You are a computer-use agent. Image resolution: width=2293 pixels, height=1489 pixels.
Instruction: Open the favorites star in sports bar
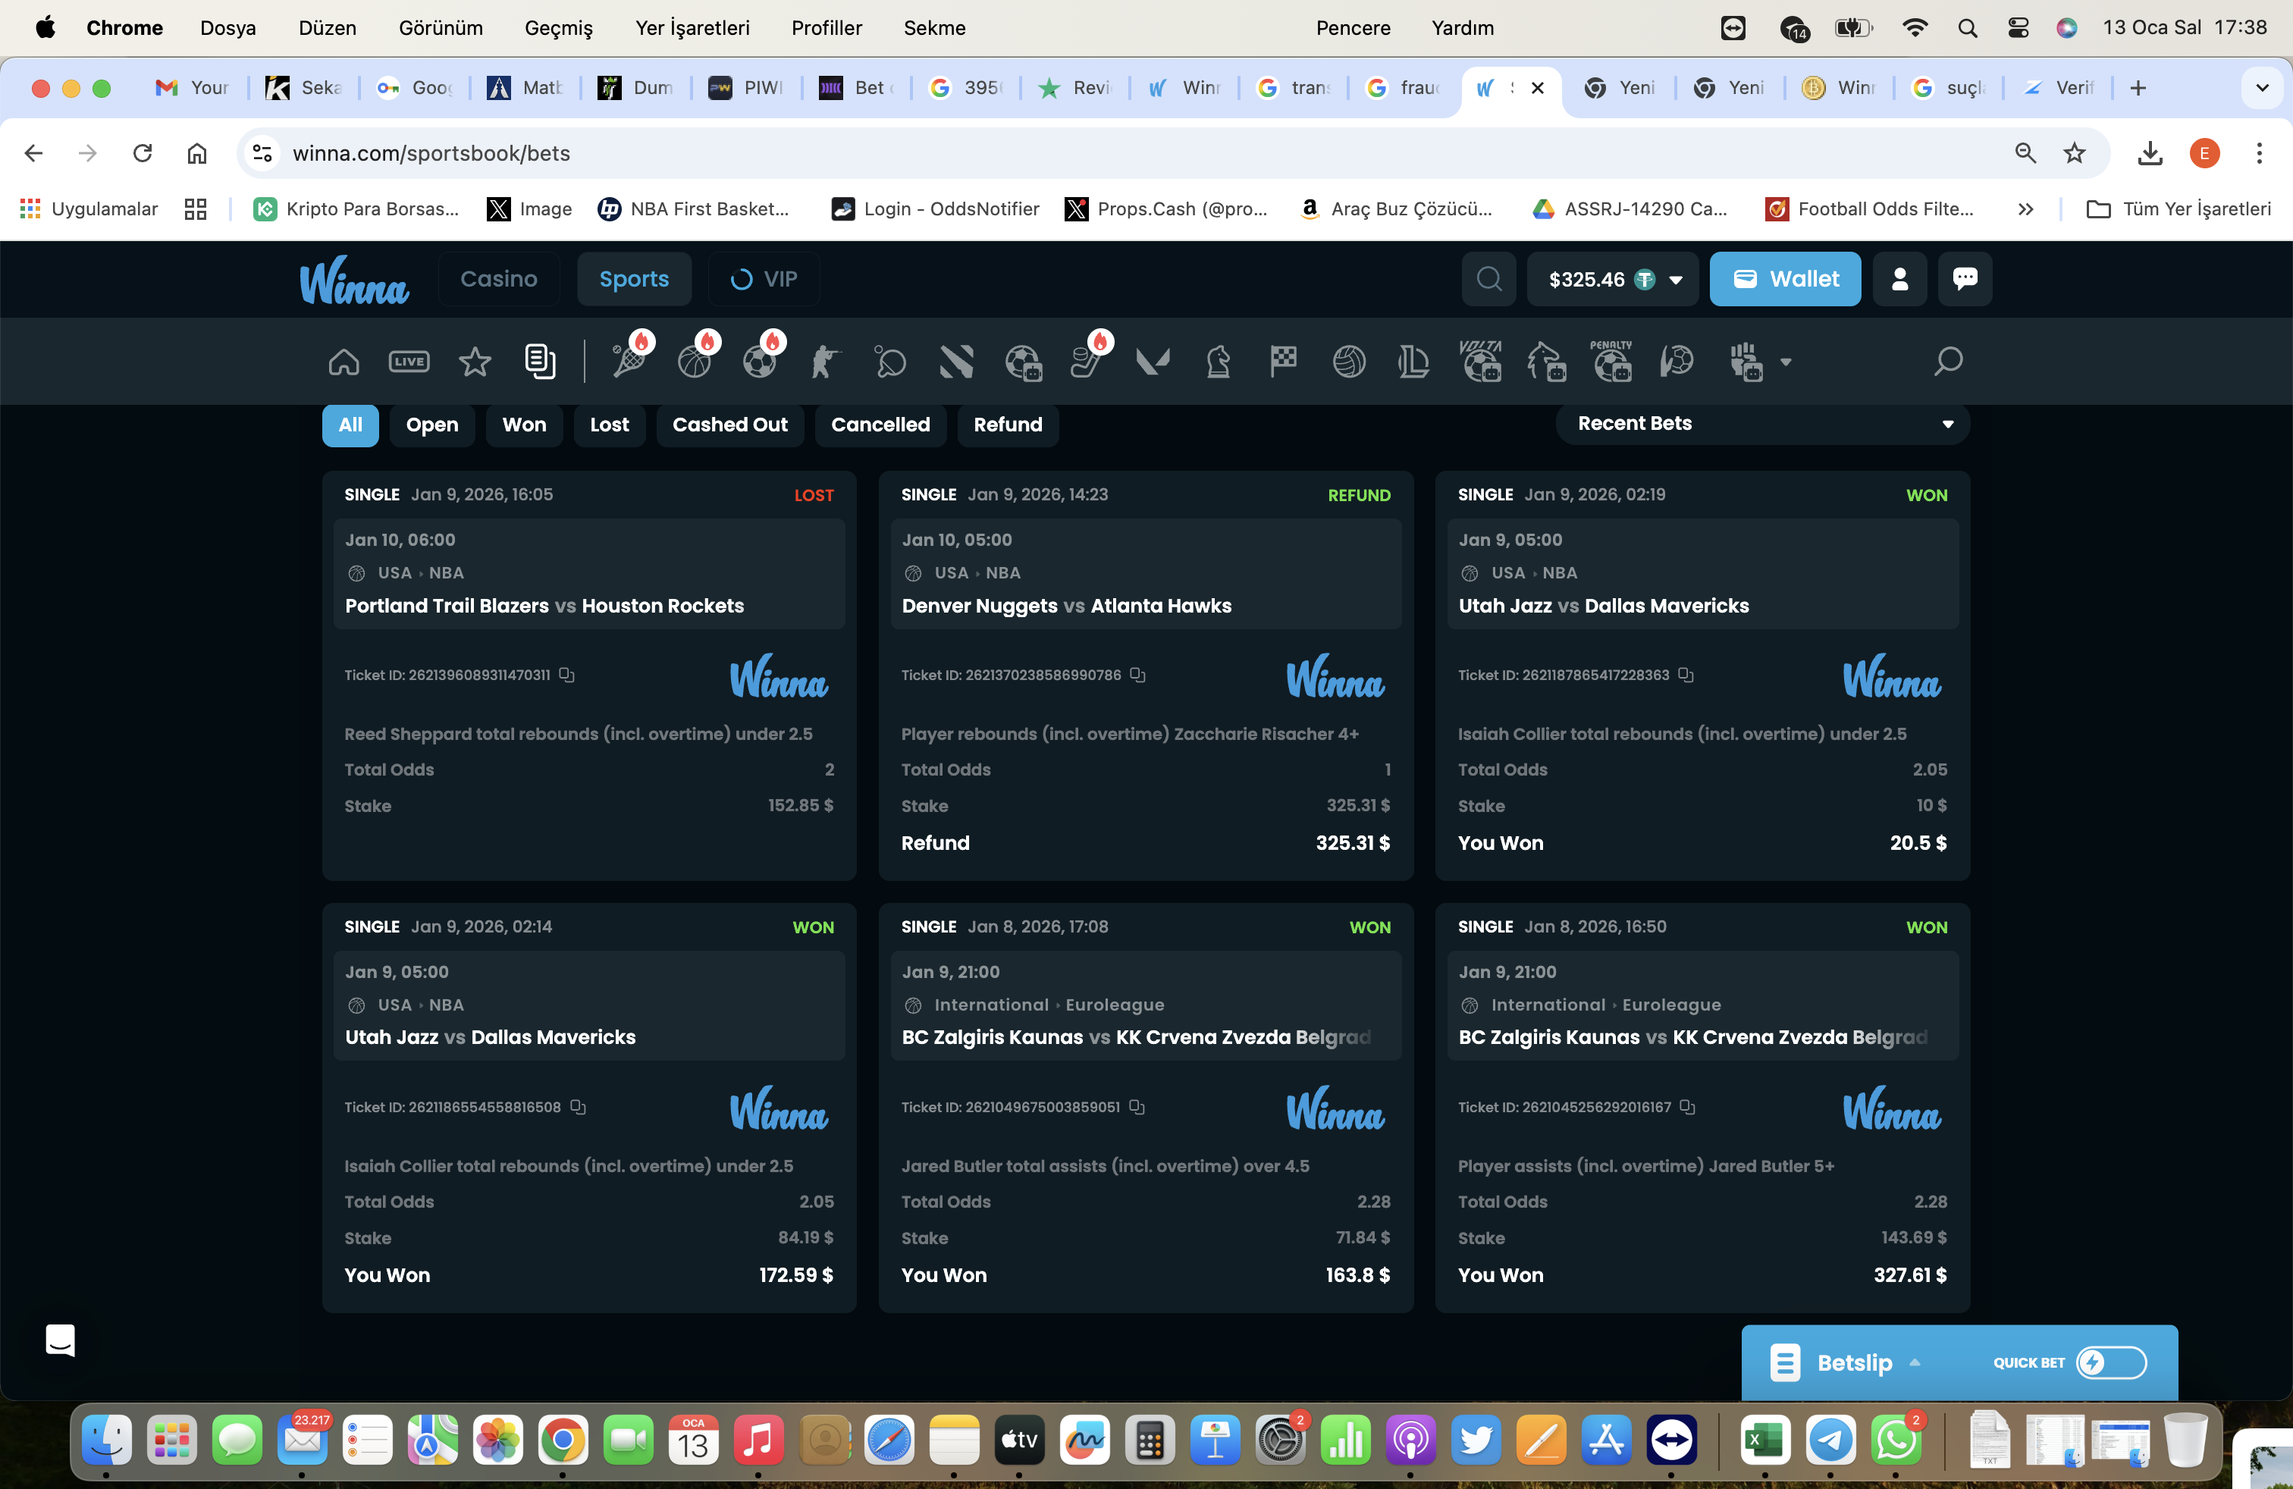tap(474, 362)
